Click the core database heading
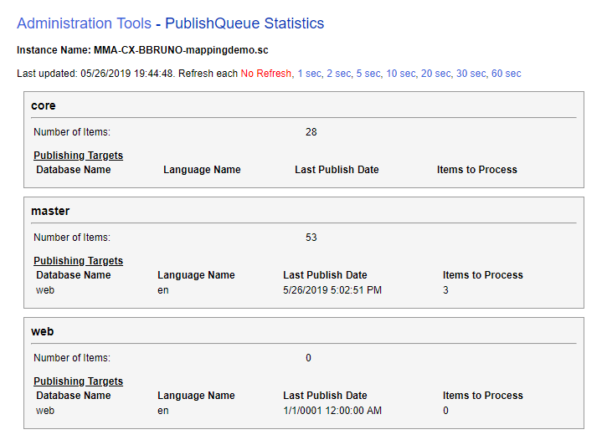The height and width of the screenshot is (445, 607). point(44,105)
